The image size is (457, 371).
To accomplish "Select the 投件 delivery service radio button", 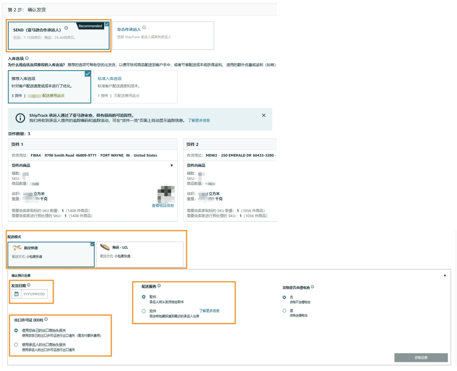I will (144, 311).
